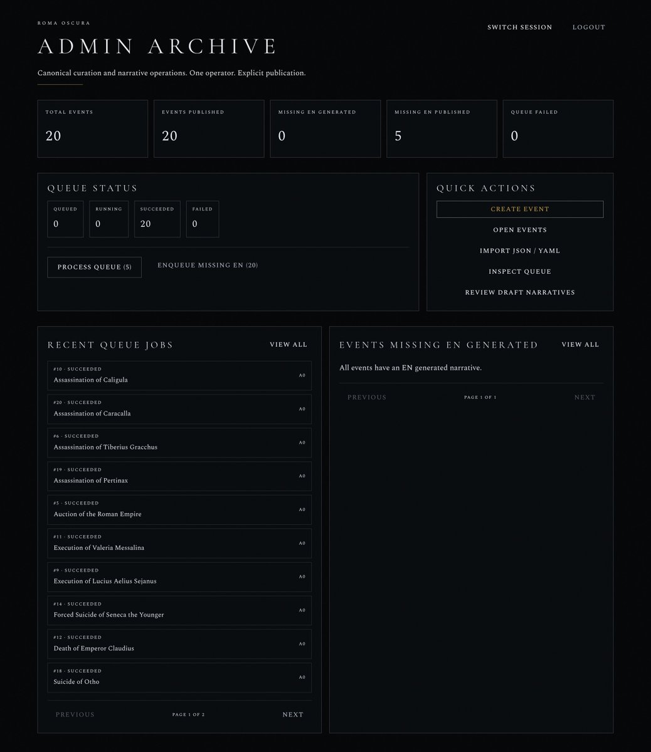Open Death of Emperor Claudius job
The width and height of the screenshot is (651, 752).
[x=179, y=644]
